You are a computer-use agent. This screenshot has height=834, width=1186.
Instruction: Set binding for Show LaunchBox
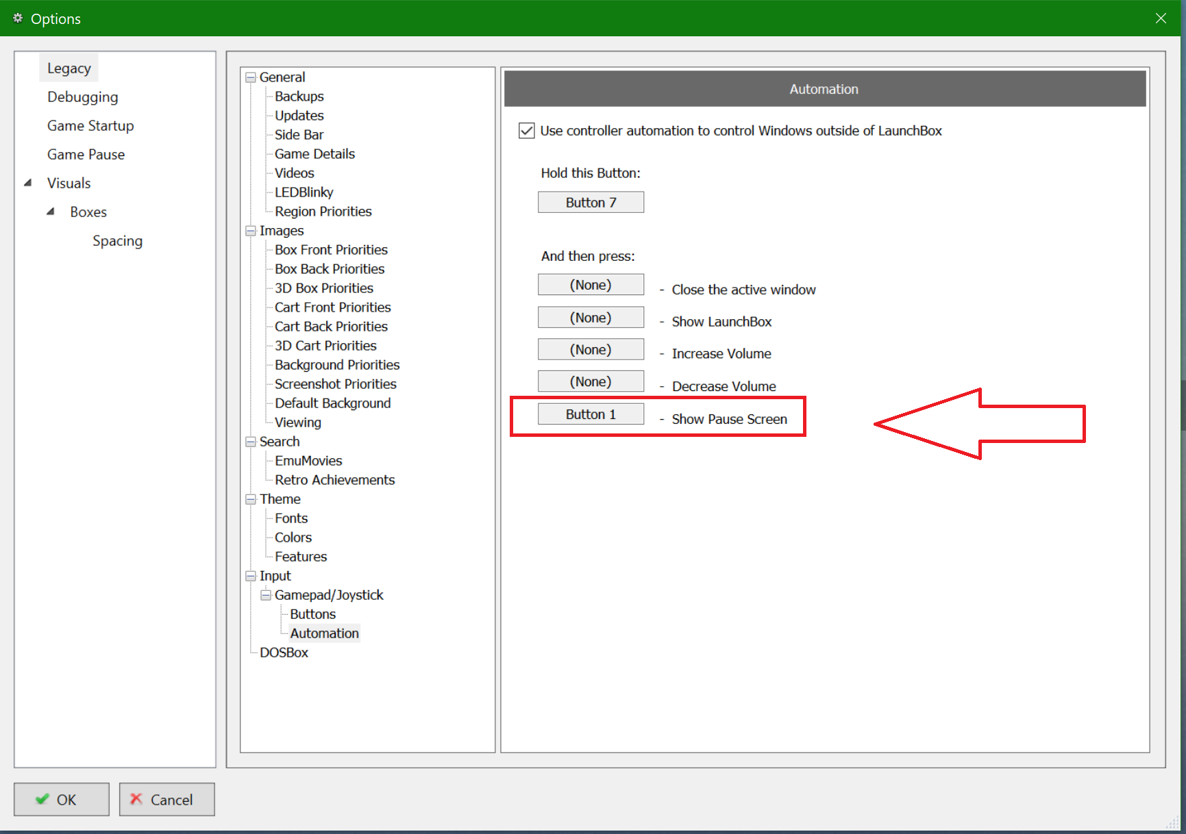tap(591, 317)
